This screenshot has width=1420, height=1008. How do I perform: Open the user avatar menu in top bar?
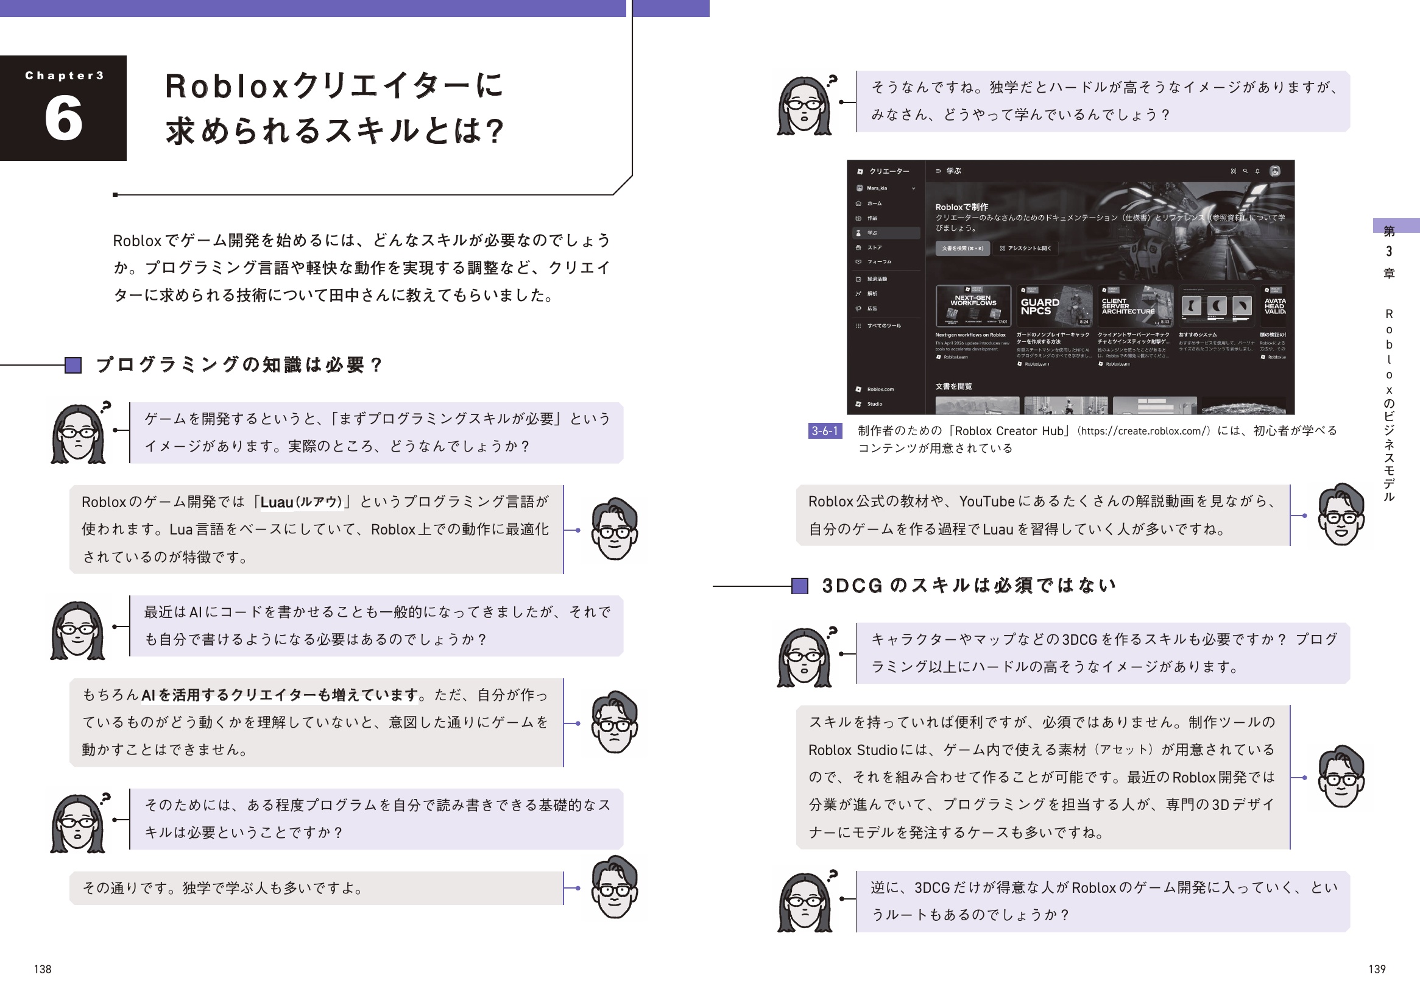[1275, 171]
